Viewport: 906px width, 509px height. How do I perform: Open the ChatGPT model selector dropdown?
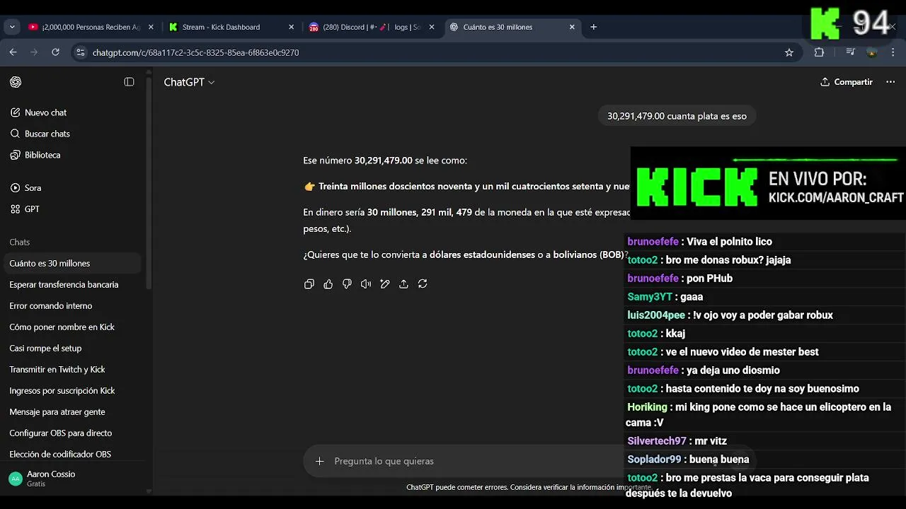click(x=189, y=82)
